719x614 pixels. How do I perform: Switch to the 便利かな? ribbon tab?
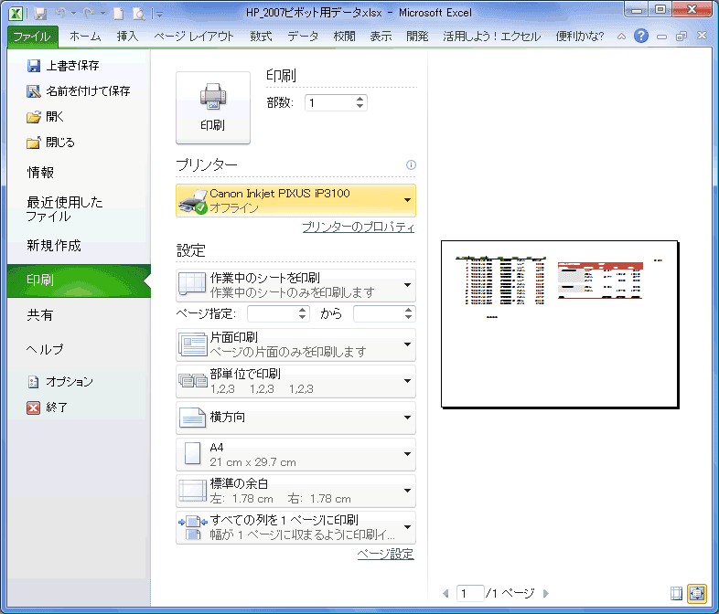click(x=580, y=37)
